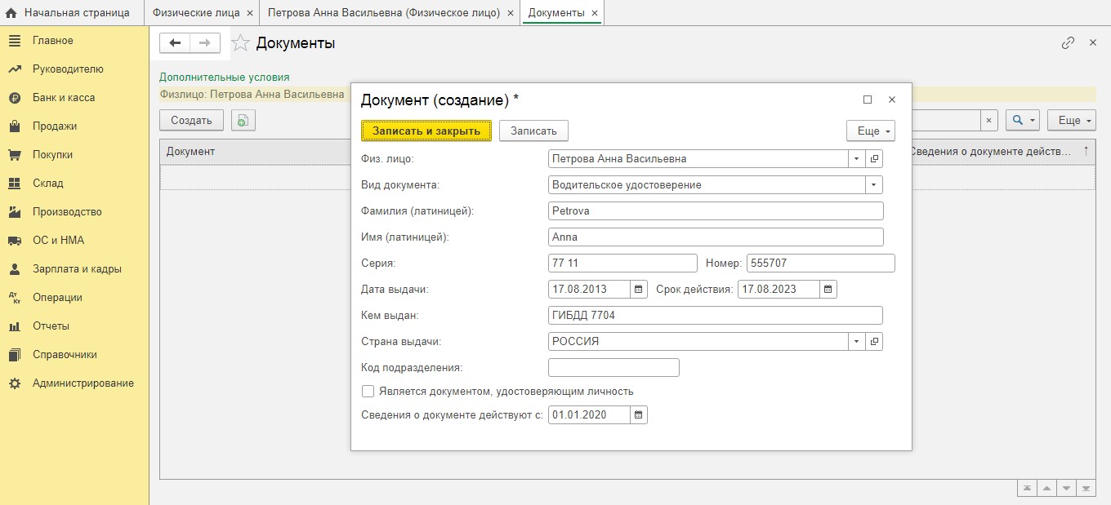Open the search magnifier dropdown
1111x505 pixels.
(x=1023, y=120)
